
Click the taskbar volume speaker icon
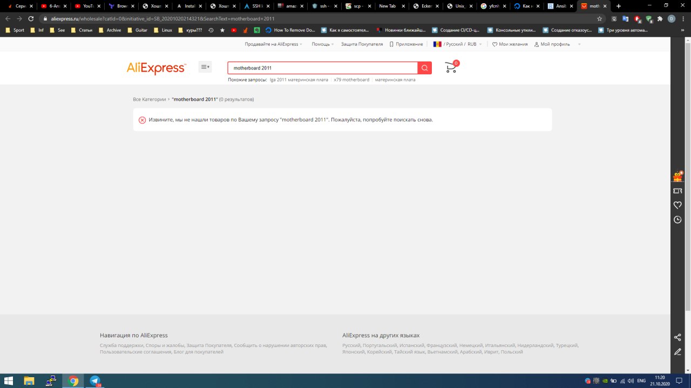click(631, 381)
